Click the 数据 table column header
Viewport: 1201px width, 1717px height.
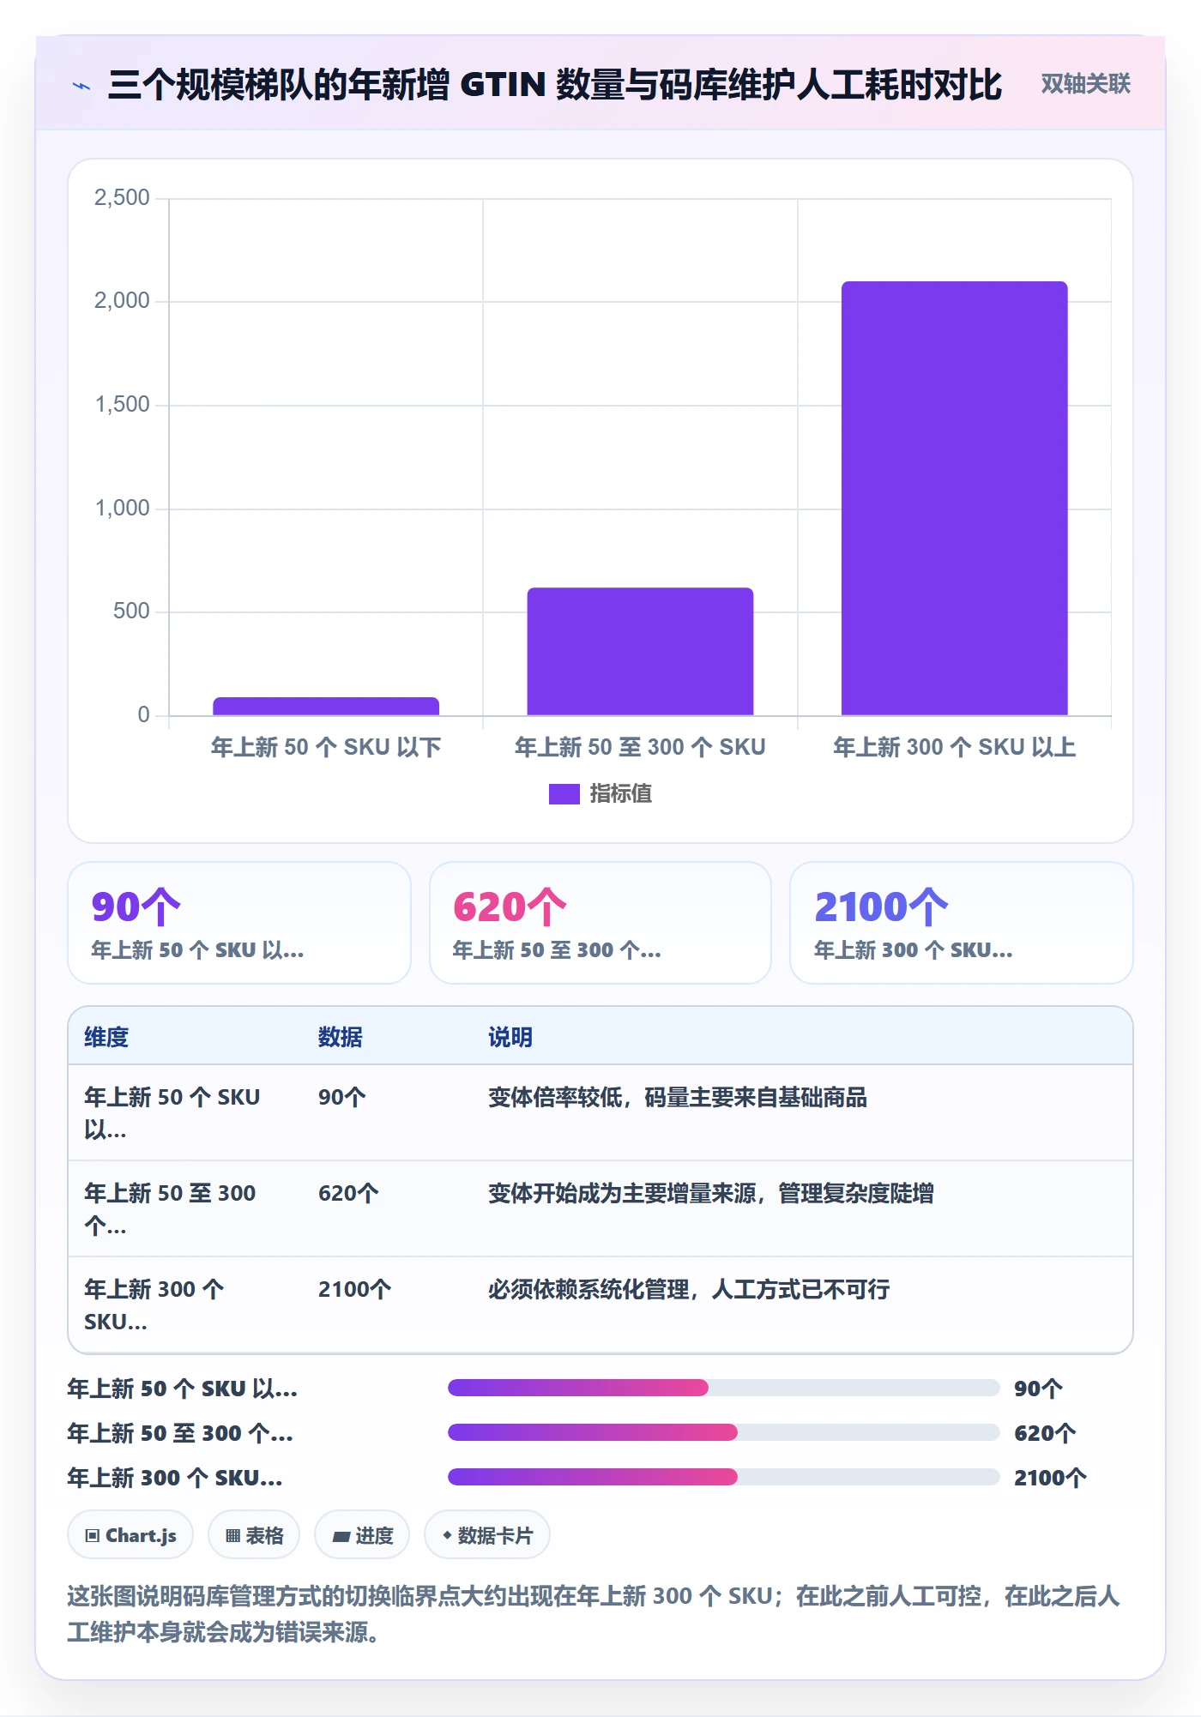tap(341, 1037)
